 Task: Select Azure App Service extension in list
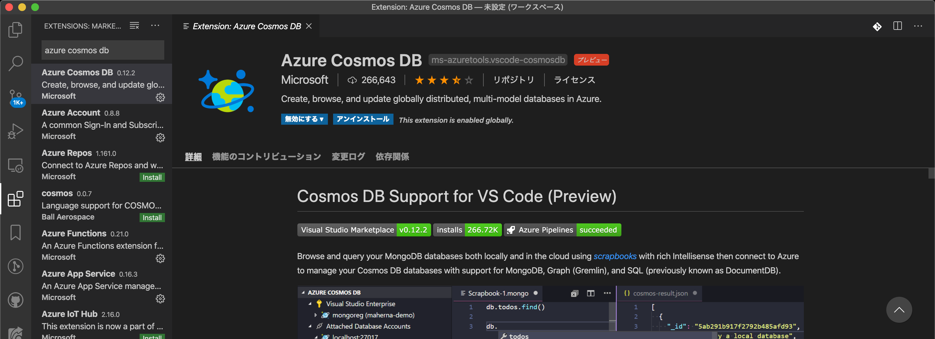click(x=102, y=286)
